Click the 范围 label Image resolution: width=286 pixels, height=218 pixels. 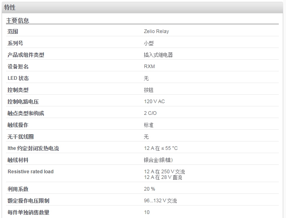tap(12, 31)
